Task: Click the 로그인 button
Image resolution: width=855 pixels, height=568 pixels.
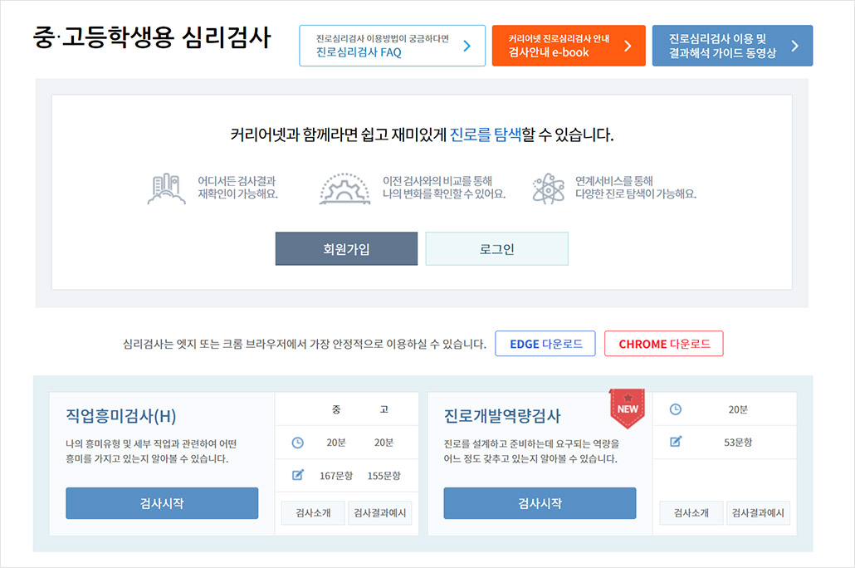Action: [x=496, y=249]
